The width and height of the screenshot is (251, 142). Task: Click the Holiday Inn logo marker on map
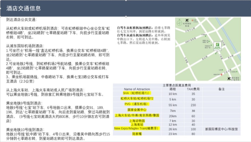[217, 45]
